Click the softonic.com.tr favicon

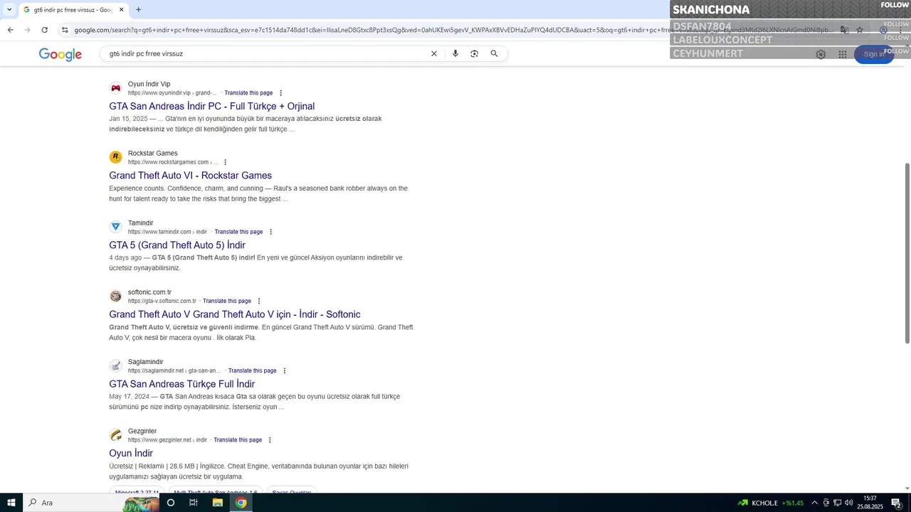[115, 296]
